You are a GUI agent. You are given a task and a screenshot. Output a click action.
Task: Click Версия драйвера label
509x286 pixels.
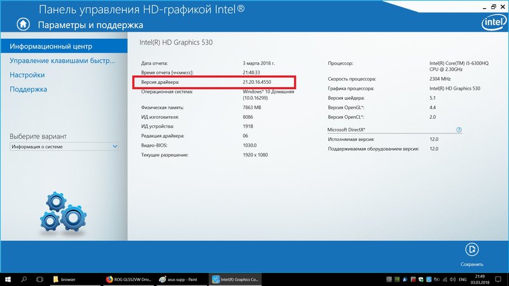[160, 82]
